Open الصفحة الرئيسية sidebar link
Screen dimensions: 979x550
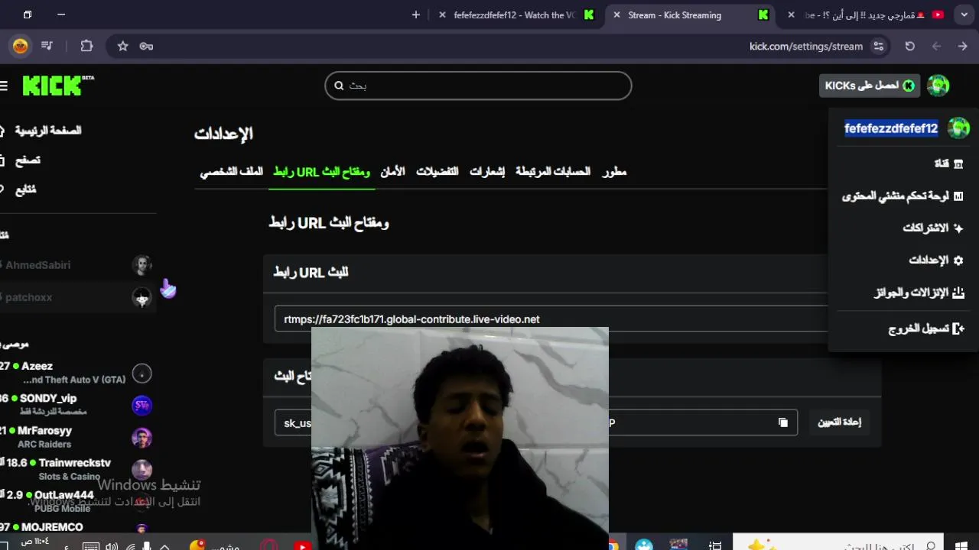(x=48, y=131)
